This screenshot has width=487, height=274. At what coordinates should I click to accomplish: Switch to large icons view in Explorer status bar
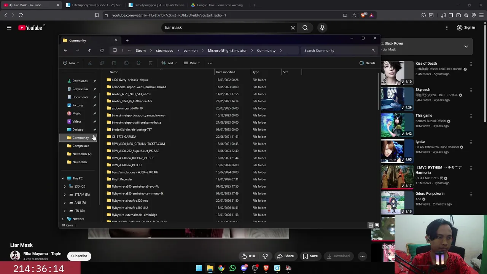[x=377, y=225]
